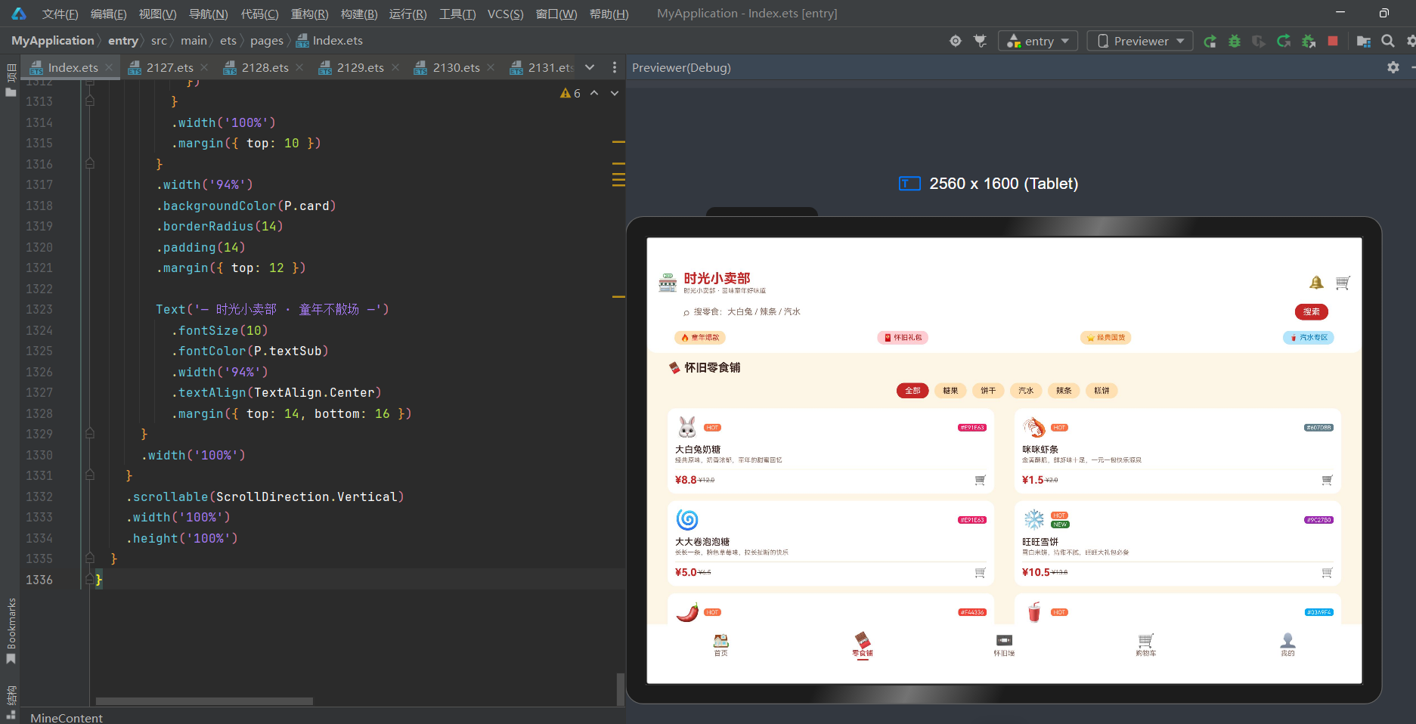Add 咪咪虾条 to cart via cart icon

tap(1327, 480)
